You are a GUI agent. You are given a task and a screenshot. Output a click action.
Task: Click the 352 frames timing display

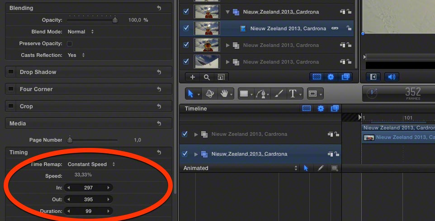point(413,93)
